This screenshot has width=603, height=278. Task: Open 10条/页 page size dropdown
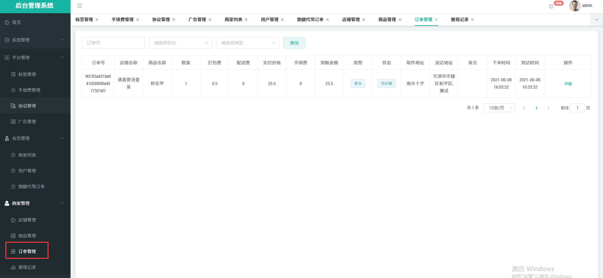[499, 108]
